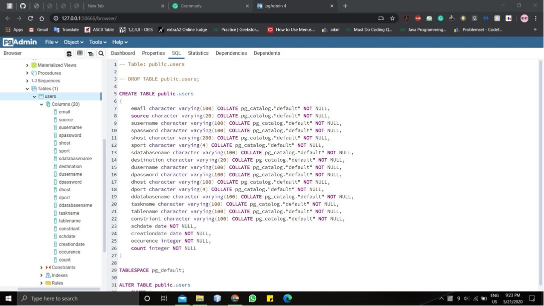This screenshot has width=544, height=306.
Task: Click the View Data grid icon
Action: click(x=80, y=53)
